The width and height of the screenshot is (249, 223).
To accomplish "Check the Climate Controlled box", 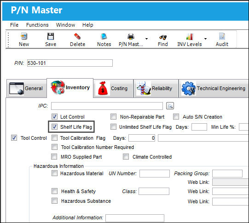I will [126, 156].
